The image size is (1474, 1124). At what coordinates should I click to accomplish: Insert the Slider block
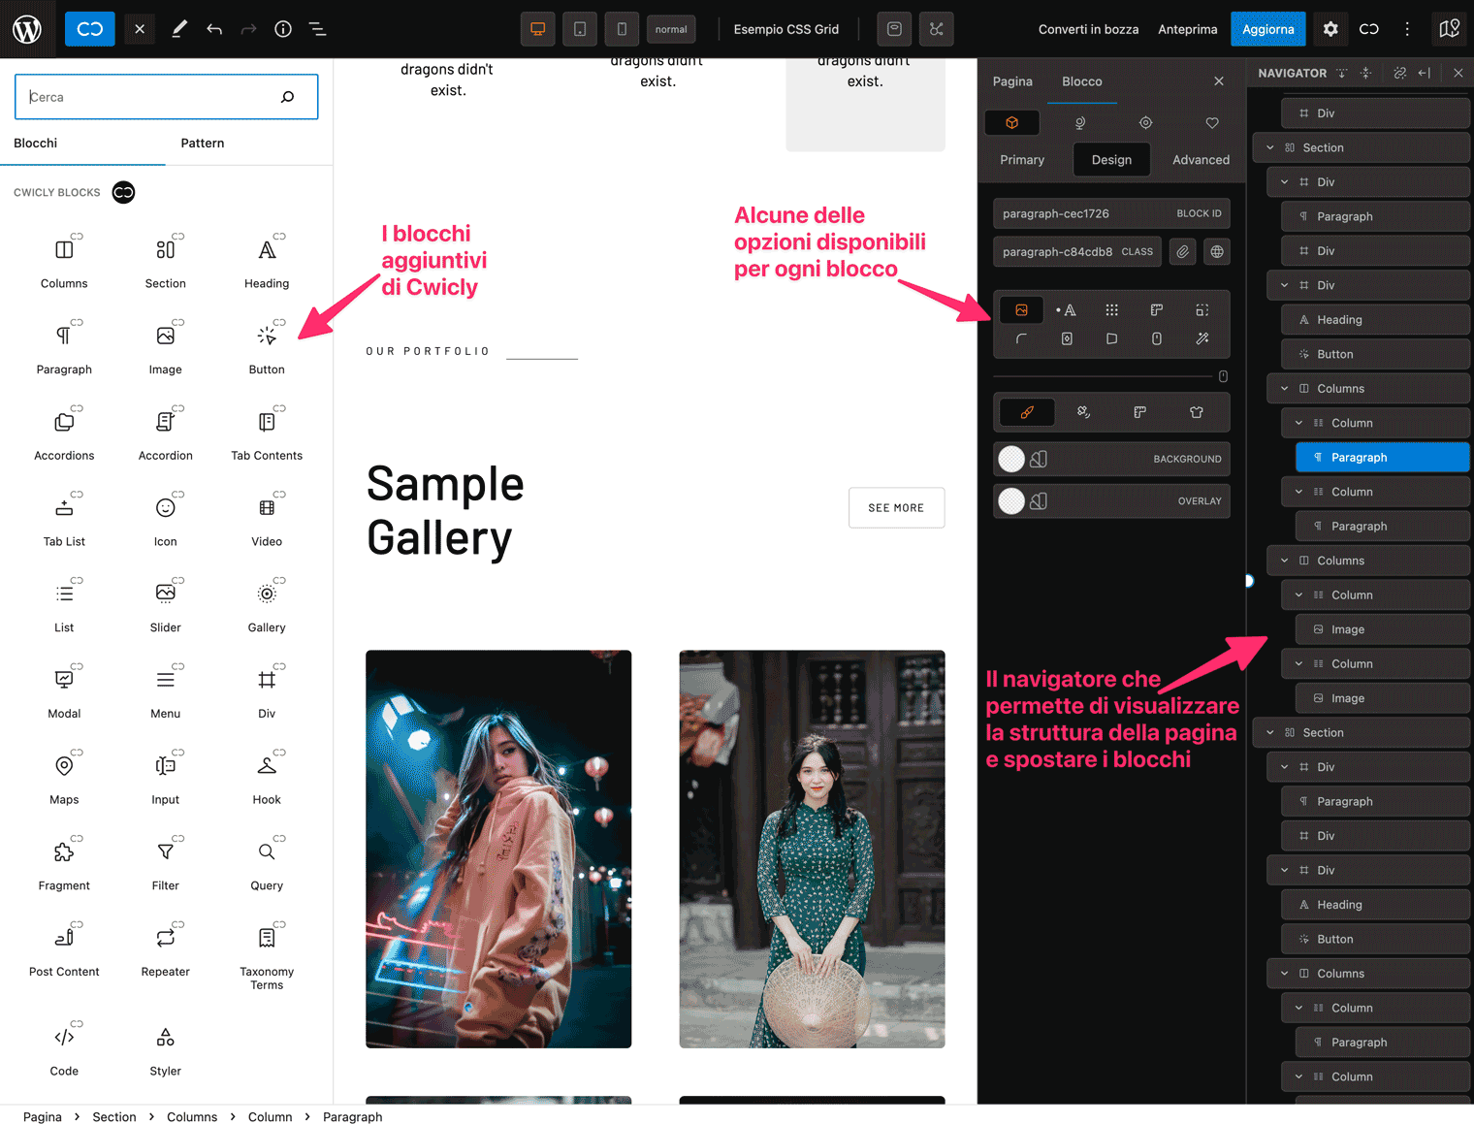pos(166,607)
